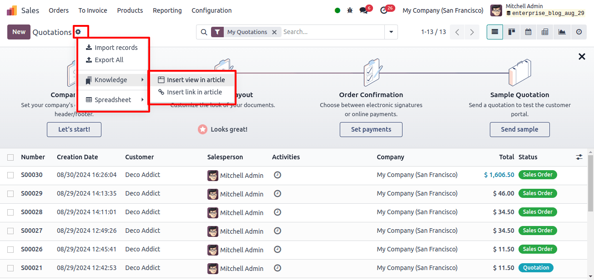This screenshot has width=594, height=280.
Task: Select the checkbox for S00026
Action: click(x=10, y=250)
